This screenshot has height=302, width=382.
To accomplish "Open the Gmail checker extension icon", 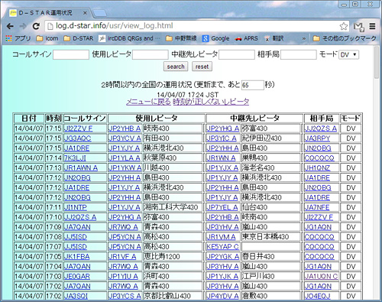I will pos(358,26).
